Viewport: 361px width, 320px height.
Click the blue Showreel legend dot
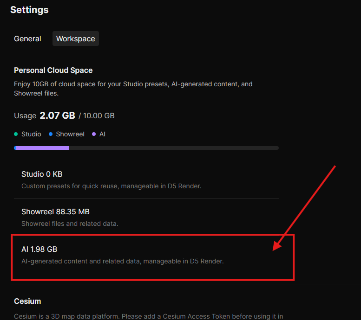pyautogui.click(x=51, y=134)
